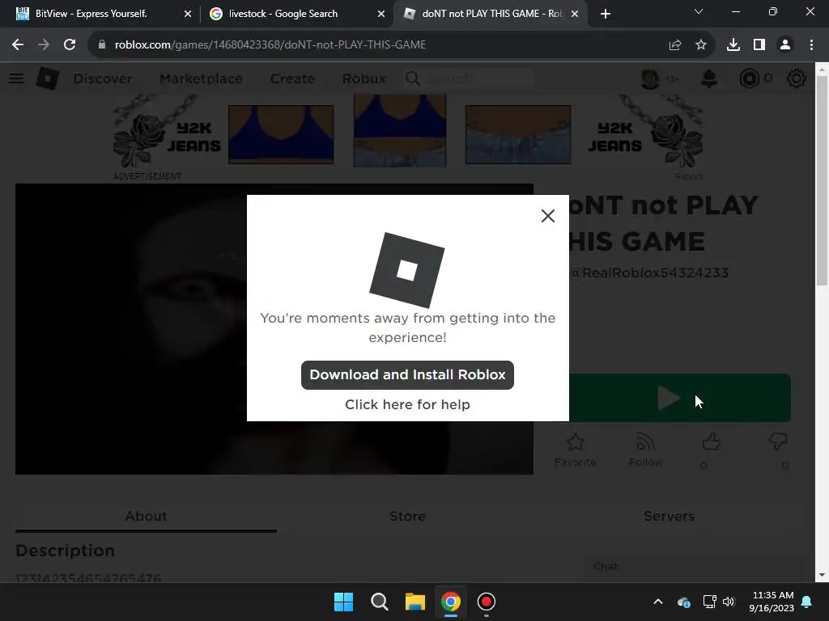Viewport: 829px width, 621px height.
Task: Close the livestock Google Search tab
Action: pyautogui.click(x=381, y=14)
